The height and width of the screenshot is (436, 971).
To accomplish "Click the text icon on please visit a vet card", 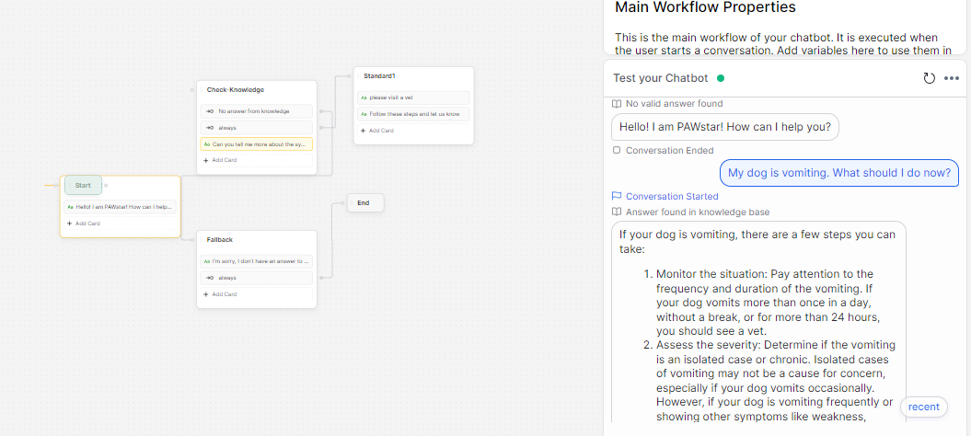I will [364, 97].
